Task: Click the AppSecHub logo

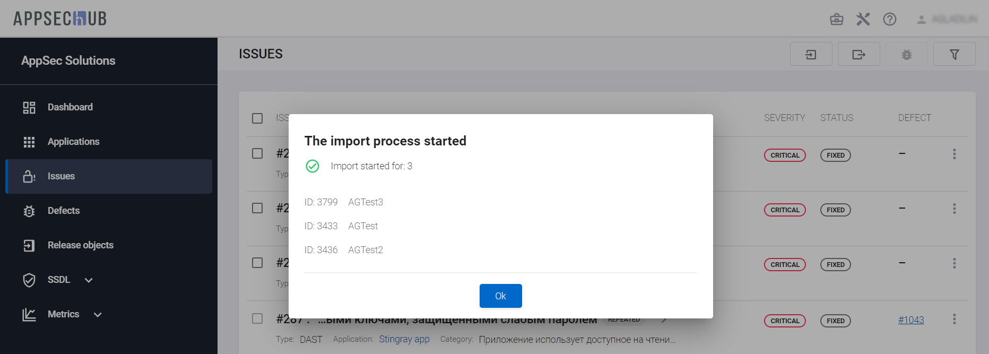Action: tap(60, 19)
